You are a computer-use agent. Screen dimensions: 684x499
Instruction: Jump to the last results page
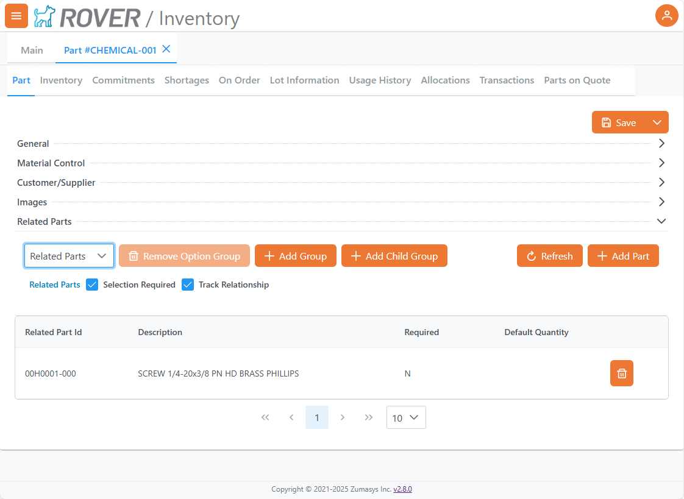(368, 417)
